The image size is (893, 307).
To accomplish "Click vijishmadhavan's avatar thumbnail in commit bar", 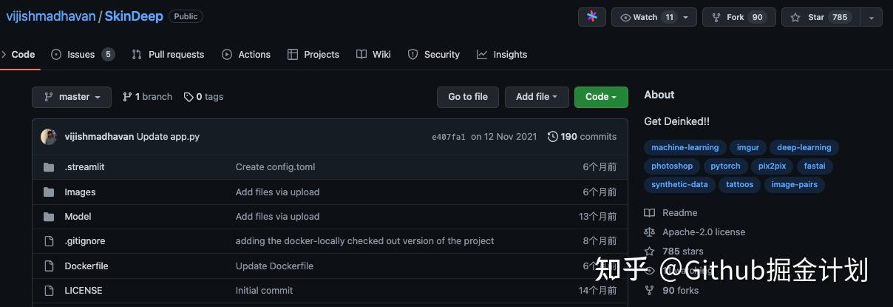I will tap(49, 137).
